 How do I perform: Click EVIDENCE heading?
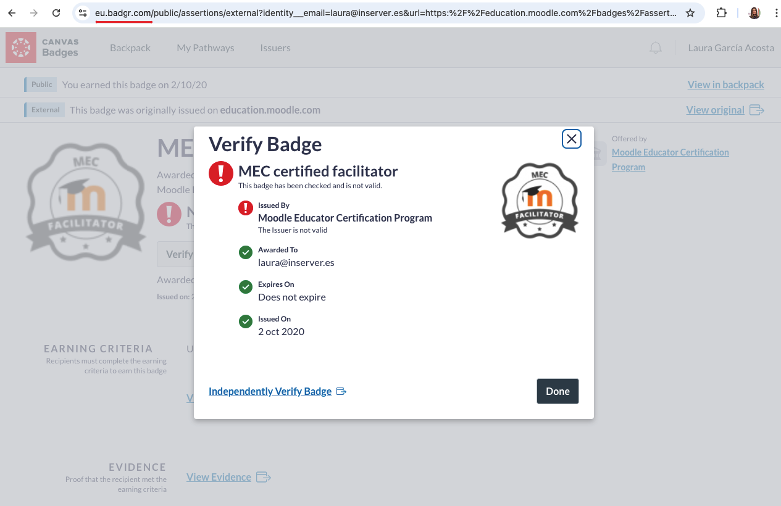[137, 467]
